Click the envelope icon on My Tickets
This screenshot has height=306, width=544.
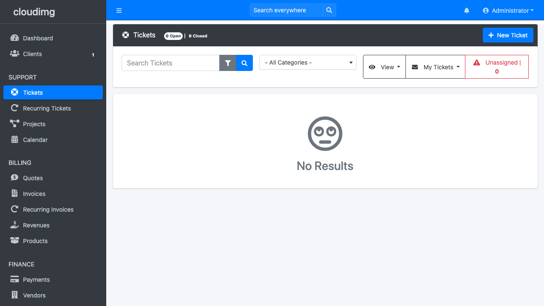point(415,67)
